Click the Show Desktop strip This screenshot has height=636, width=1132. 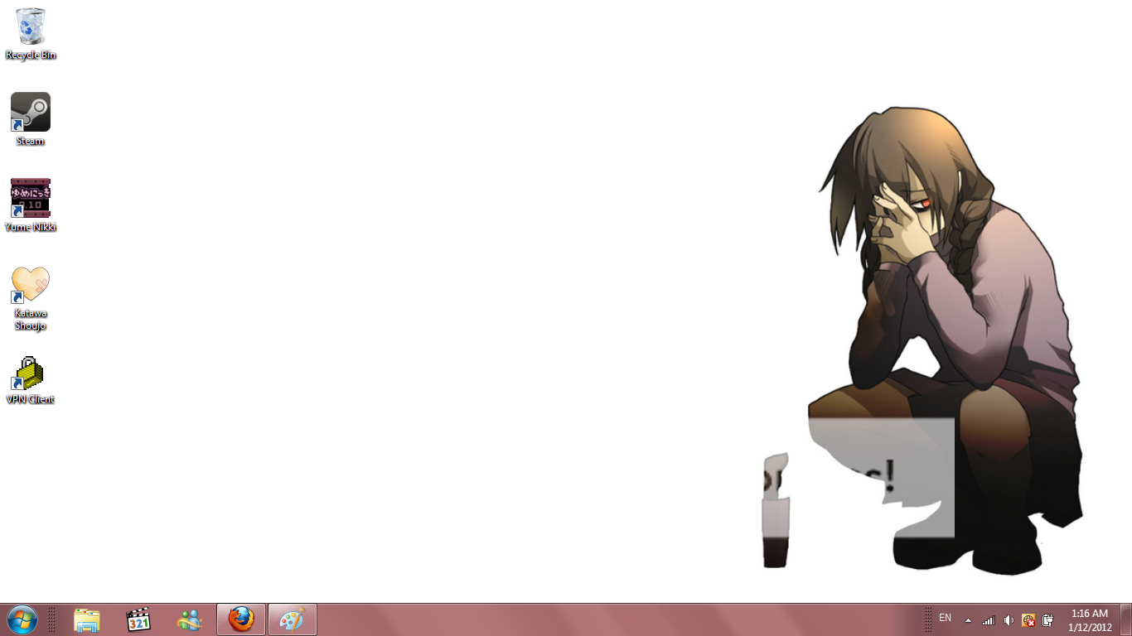(1126, 619)
